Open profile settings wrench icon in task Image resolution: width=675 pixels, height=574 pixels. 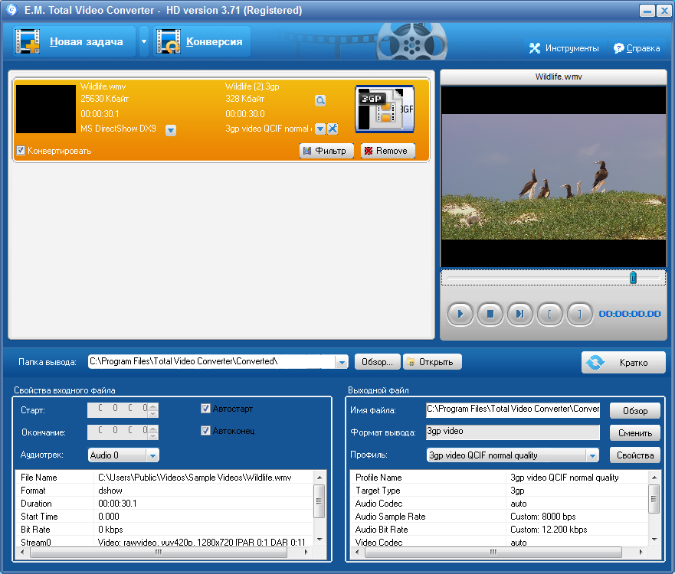[333, 129]
